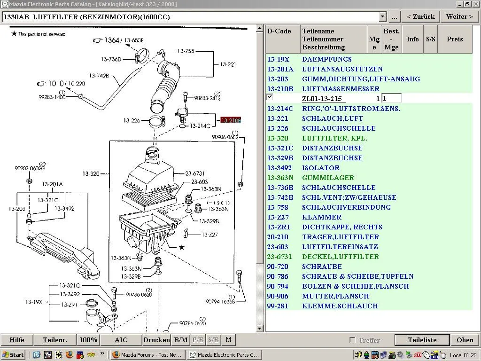481x361 pixels.
Task: Click the AIC button
Action: 121,340
